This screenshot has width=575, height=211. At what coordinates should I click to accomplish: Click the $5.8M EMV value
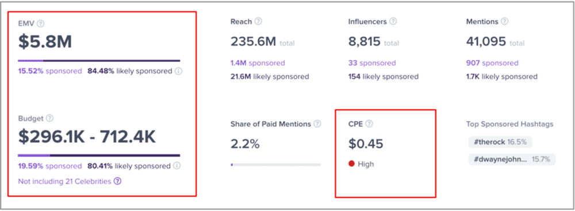pos(45,42)
